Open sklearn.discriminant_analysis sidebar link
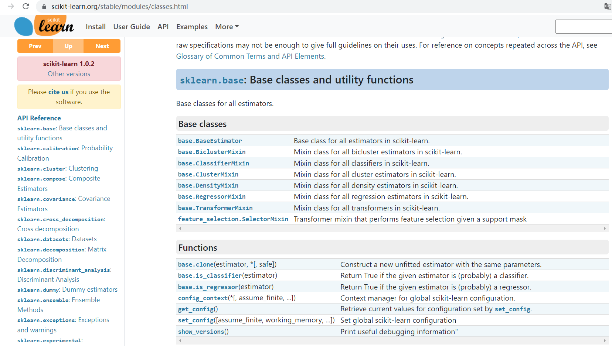This screenshot has height=346, width=612. pyautogui.click(x=64, y=275)
